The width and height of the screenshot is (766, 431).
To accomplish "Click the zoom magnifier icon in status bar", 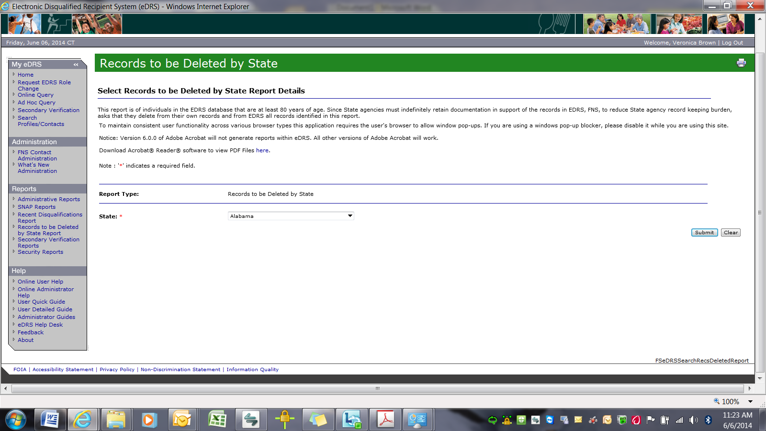I will (717, 401).
